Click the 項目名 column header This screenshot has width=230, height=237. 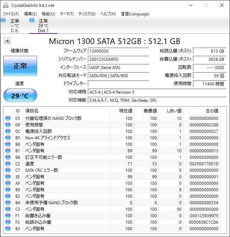67,111
